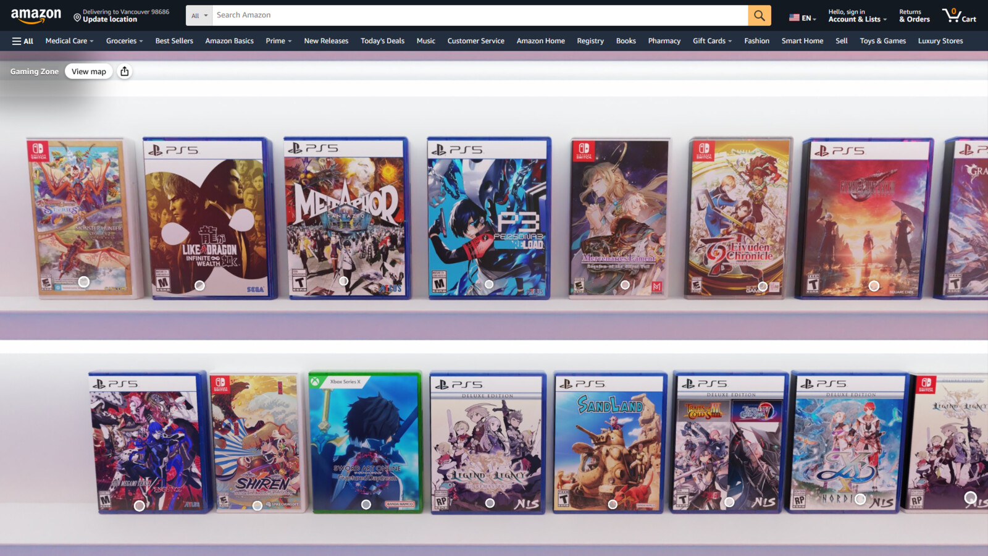Open Sell nav item

pyautogui.click(x=841, y=41)
